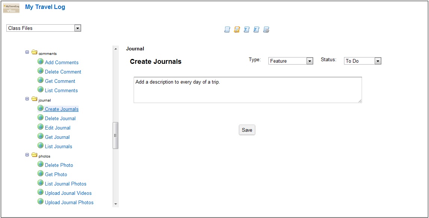Click the Save button
Screen dimensions: 429x218
pyautogui.click(x=247, y=130)
